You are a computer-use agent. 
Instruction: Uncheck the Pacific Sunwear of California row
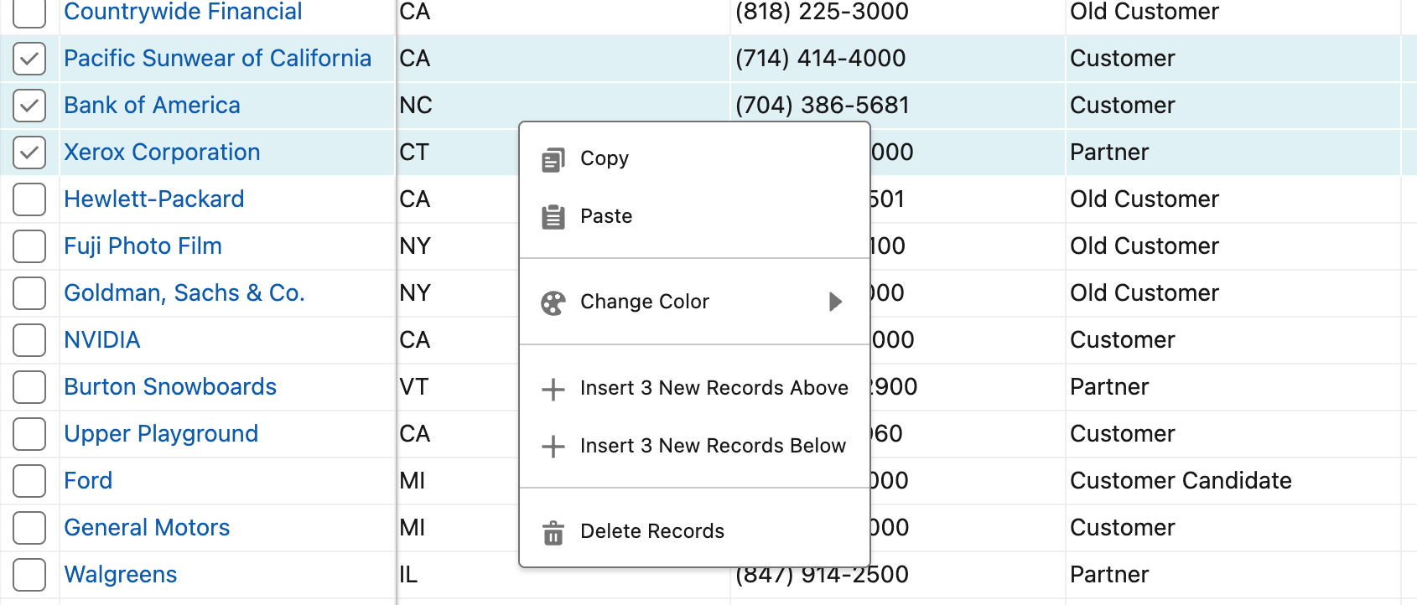tap(29, 59)
